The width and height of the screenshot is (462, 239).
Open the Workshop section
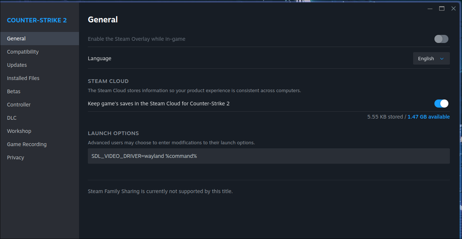[x=39, y=131]
